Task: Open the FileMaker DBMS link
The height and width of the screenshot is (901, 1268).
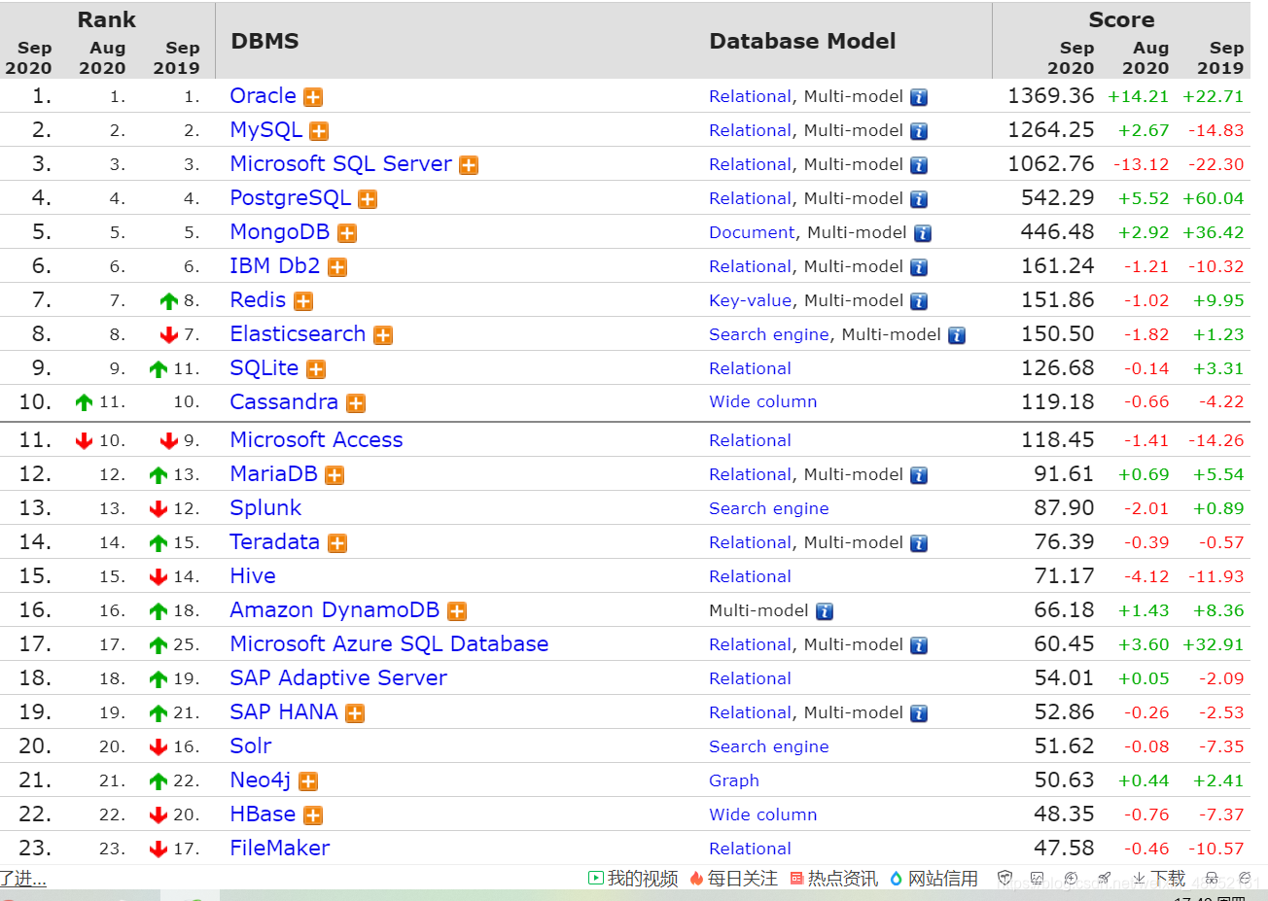Action: coord(280,849)
